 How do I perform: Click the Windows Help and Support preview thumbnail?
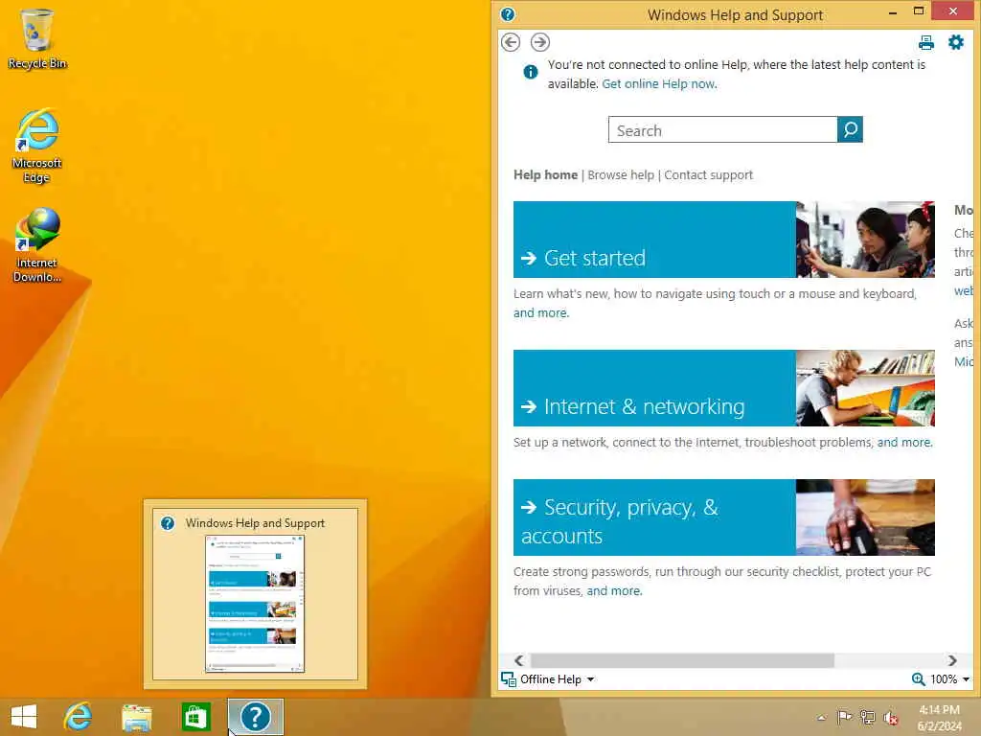255,604
